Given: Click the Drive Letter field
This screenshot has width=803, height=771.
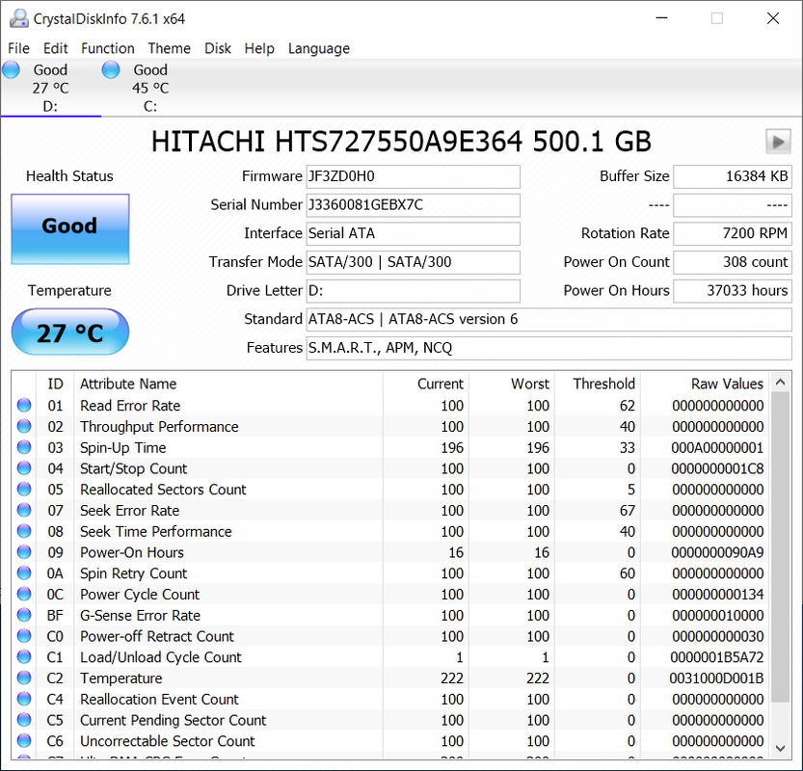Looking at the screenshot, I should (x=413, y=291).
